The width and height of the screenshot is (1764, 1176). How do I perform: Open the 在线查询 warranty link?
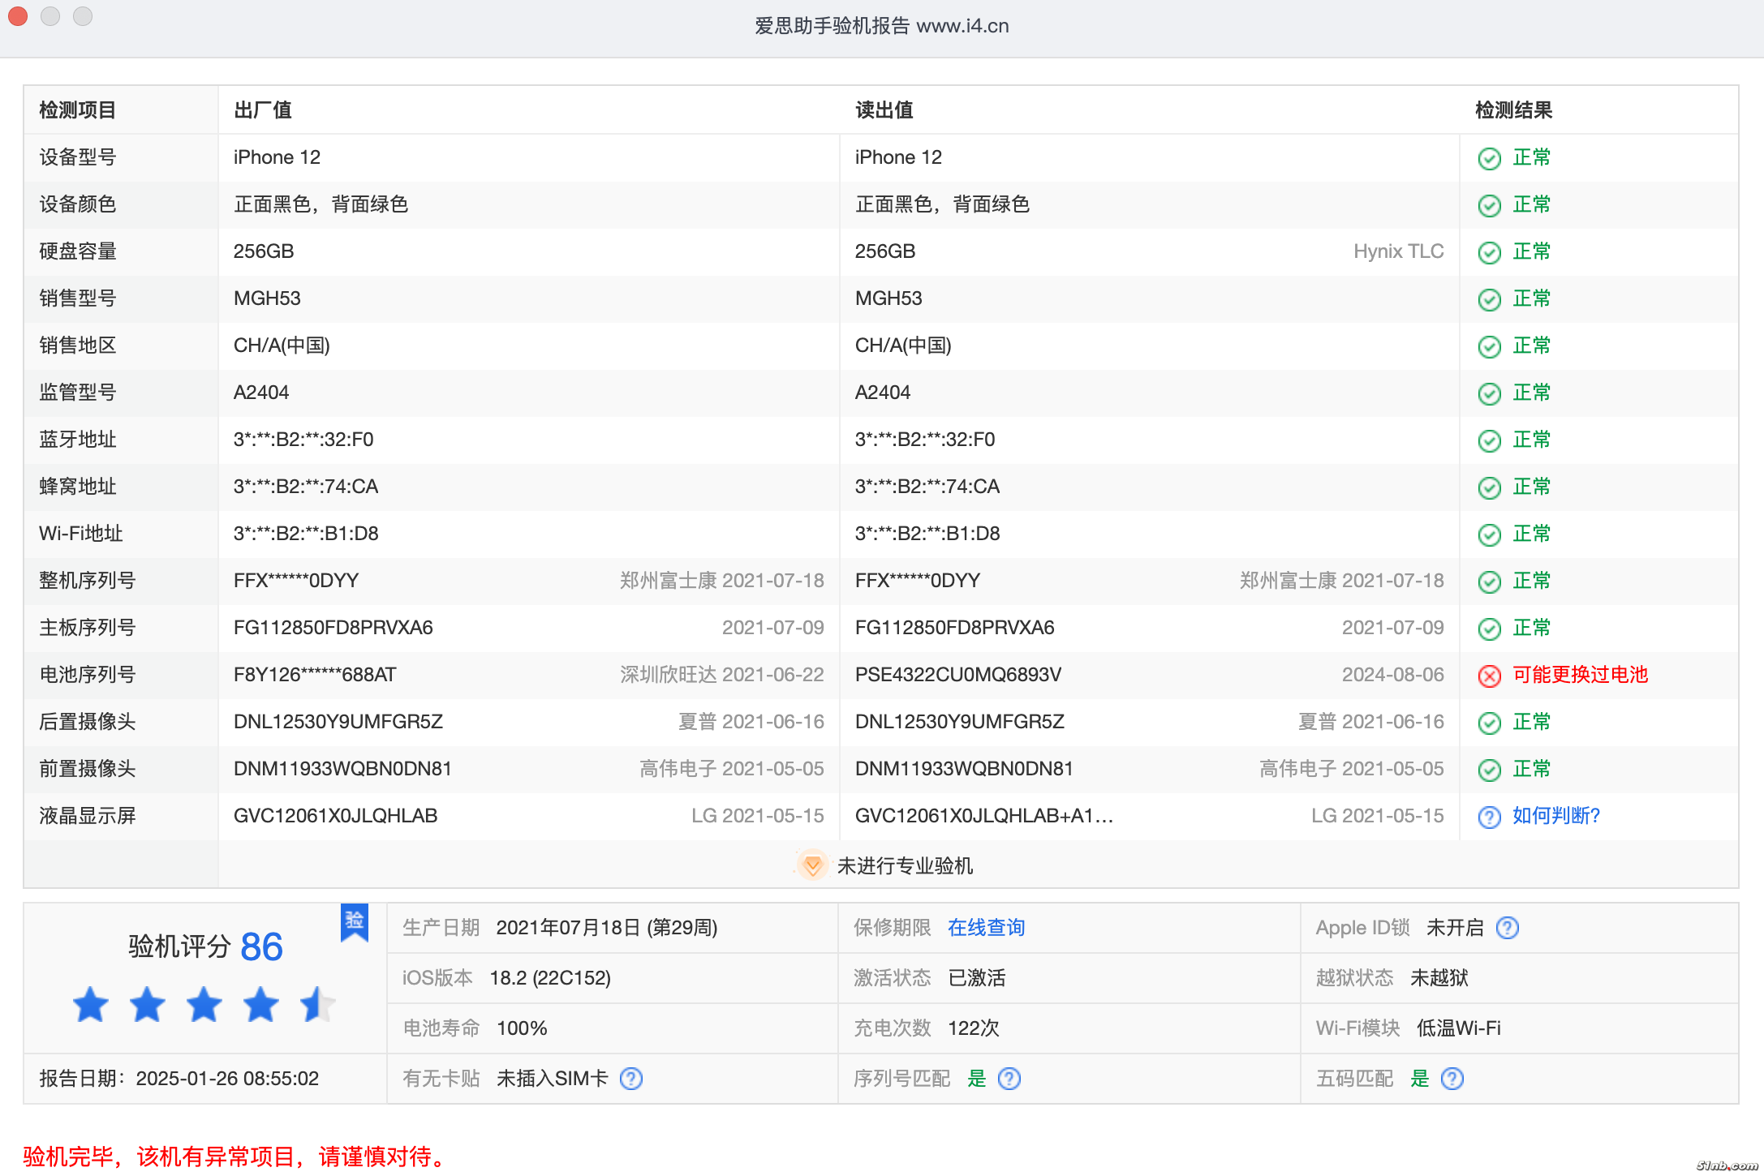986,928
